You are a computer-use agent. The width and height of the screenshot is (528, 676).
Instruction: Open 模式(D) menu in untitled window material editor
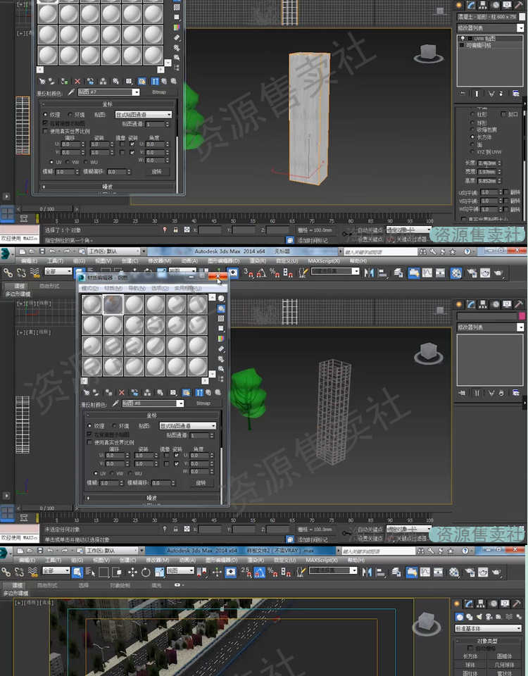[89, 288]
